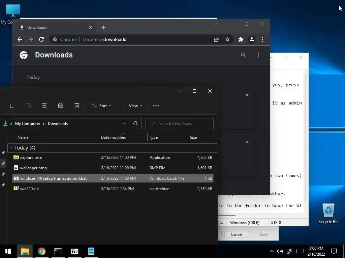This screenshot has height=258, width=345.
Task: Open the Sort dropdown in File Explorer
Action: 101,106
